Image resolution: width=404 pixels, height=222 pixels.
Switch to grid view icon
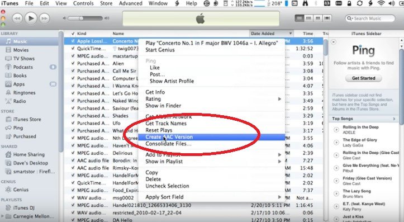click(318, 18)
